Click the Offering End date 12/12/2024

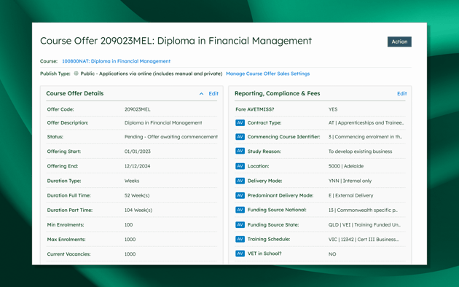(137, 166)
